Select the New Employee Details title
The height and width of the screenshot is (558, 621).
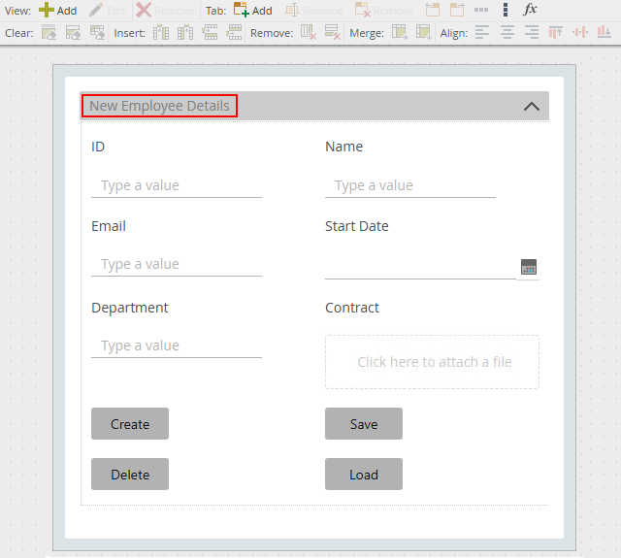point(159,106)
